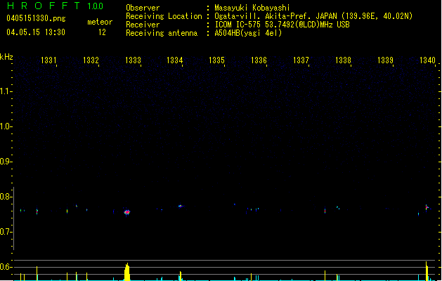
Task: Click time axis marker 1339
Action: pos(385,60)
